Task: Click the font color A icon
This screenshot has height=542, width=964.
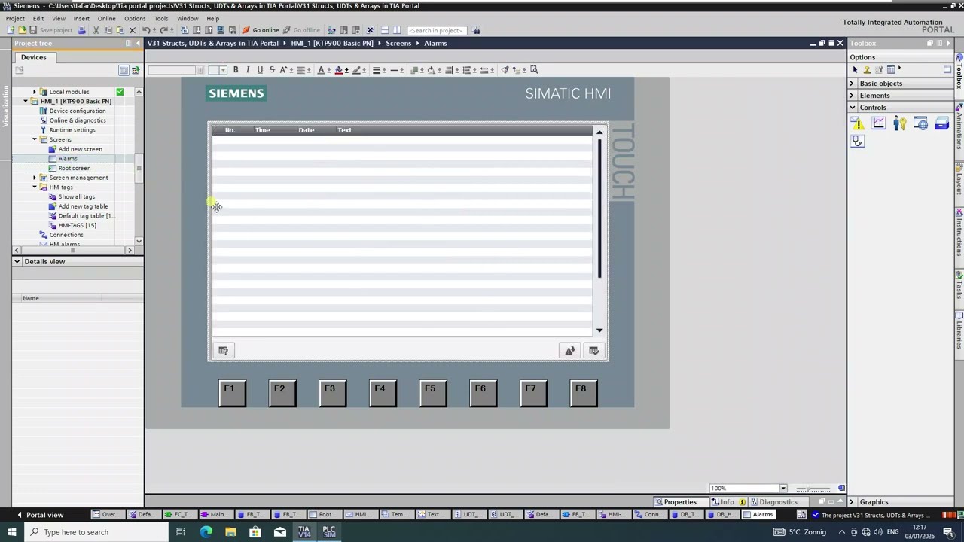Action: [321, 70]
